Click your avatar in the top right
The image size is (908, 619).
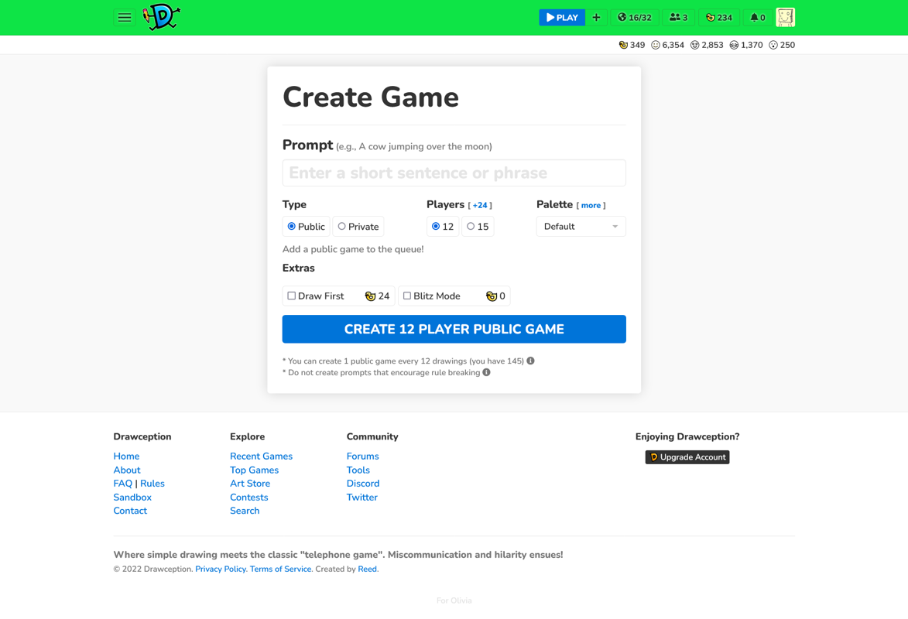click(785, 17)
